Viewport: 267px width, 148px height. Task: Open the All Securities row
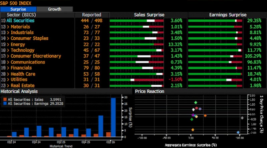pyautogui.click(x=20, y=21)
